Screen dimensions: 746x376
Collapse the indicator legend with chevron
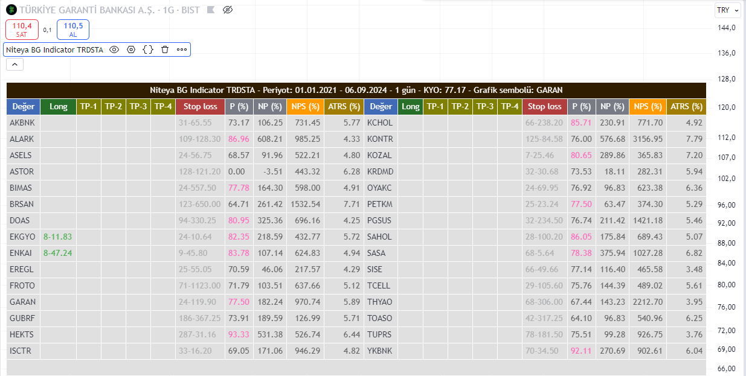(x=14, y=64)
